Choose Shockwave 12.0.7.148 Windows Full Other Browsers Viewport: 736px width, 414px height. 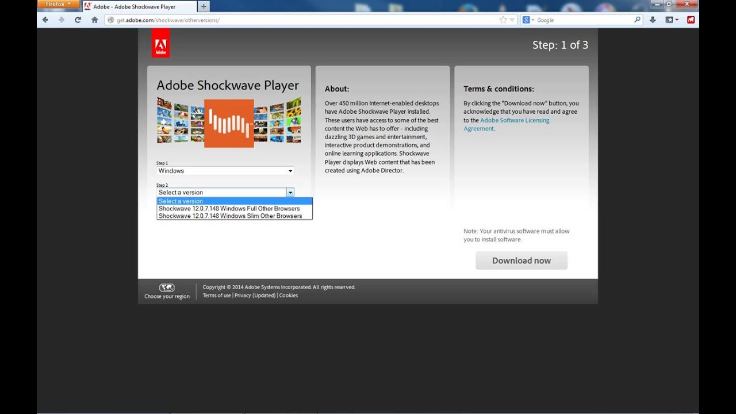click(x=235, y=209)
